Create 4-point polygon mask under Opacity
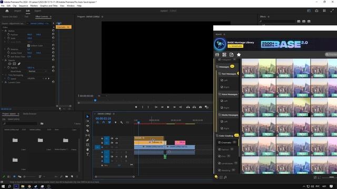Image resolution: width=337 pixels, height=189 pixels. (x=14, y=64)
